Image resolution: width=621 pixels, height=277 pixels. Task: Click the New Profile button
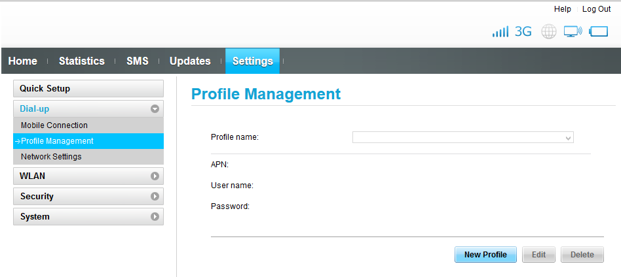point(485,255)
